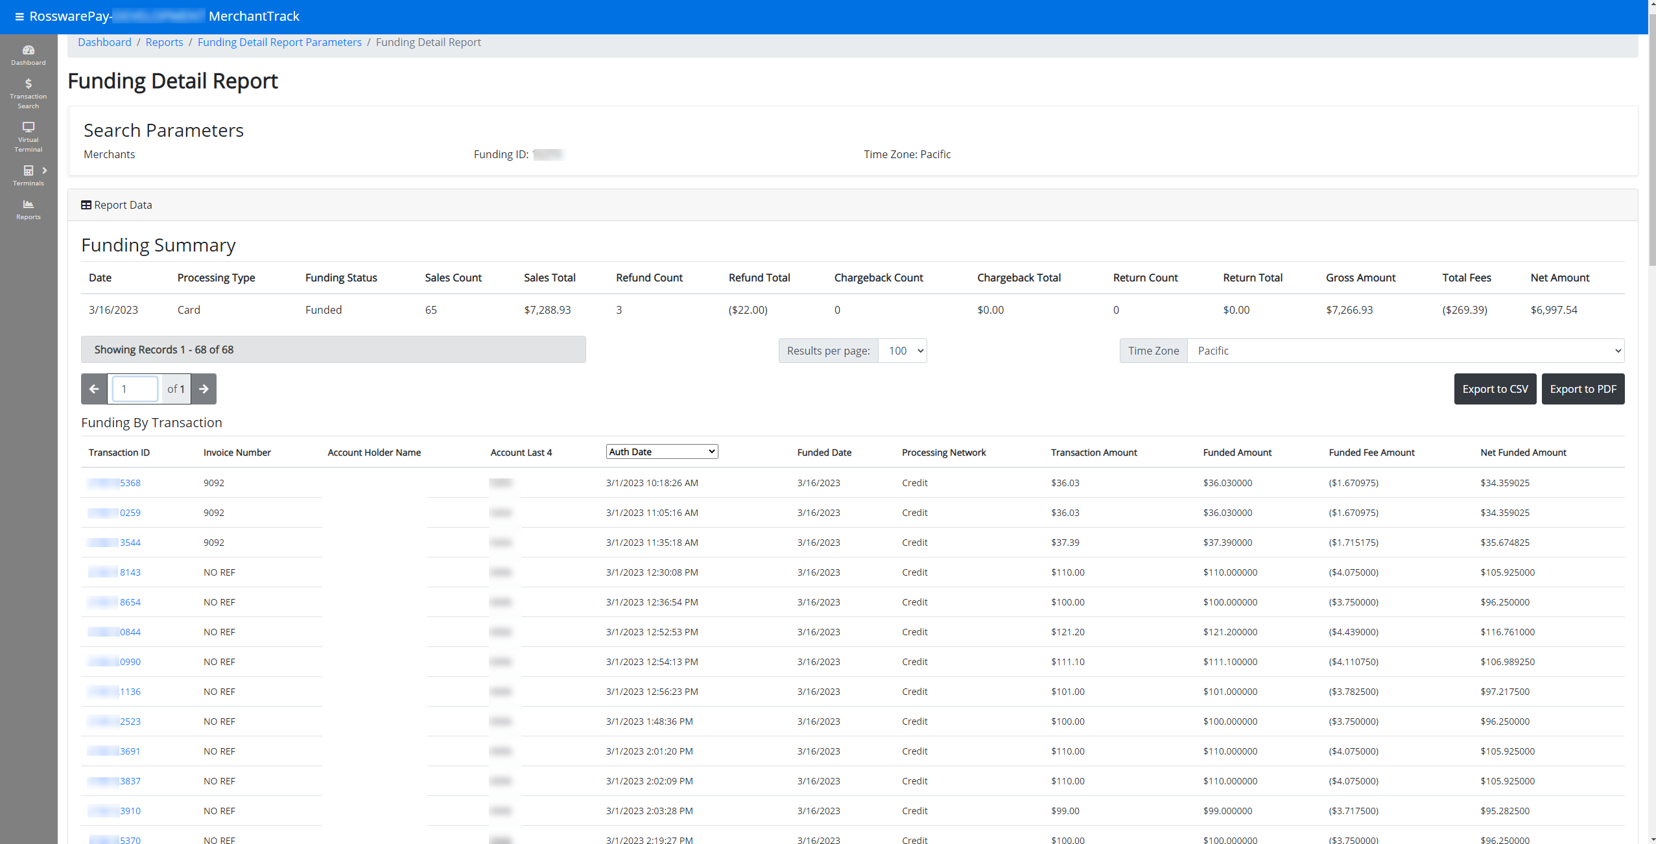The width and height of the screenshot is (1656, 844).
Task: Click the page number input field
Action: pos(135,389)
